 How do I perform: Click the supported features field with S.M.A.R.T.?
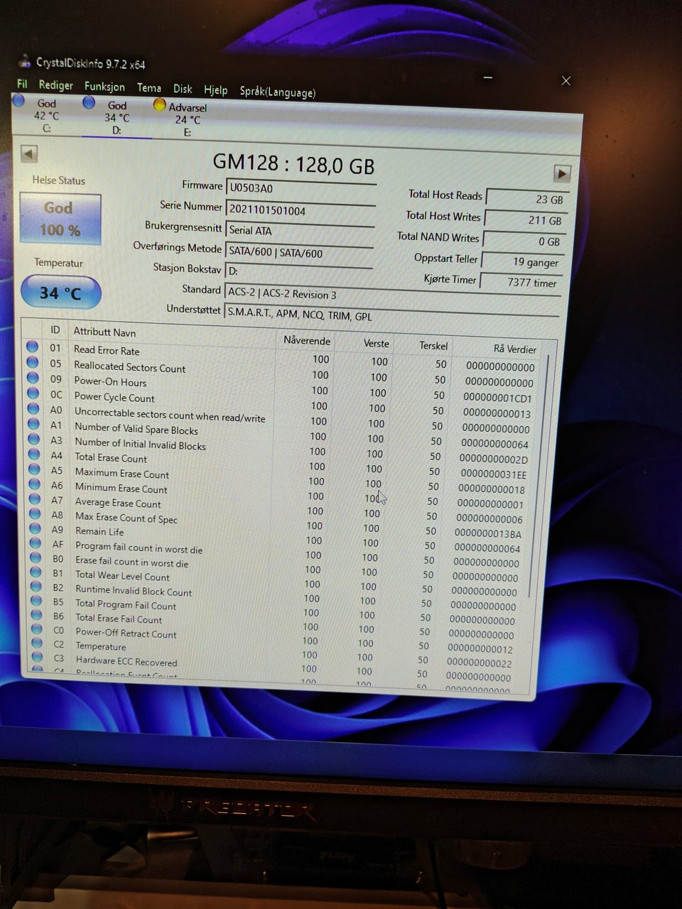[x=391, y=315]
